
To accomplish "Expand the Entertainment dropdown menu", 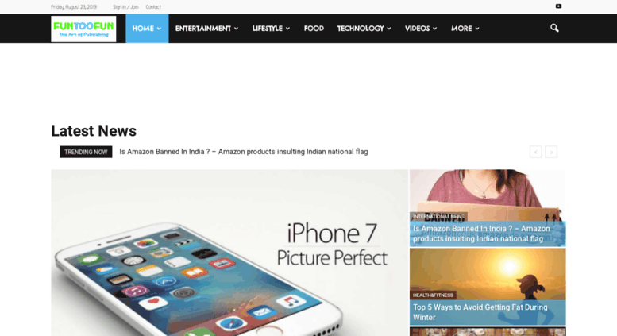I will pyautogui.click(x=206, y=29).
